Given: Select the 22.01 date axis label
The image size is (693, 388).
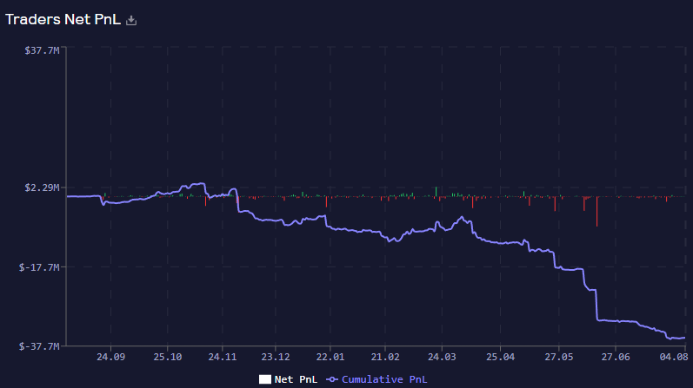Looking at the screenshot, I should 330,357.
